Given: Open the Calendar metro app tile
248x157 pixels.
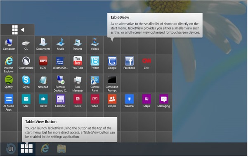Looking at the screenshot, I should coord(60,102).
